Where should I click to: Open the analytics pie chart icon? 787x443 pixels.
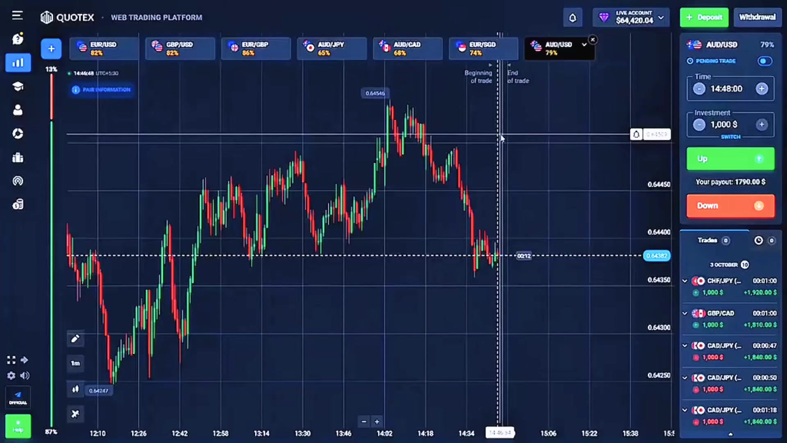tap(18, 134)
